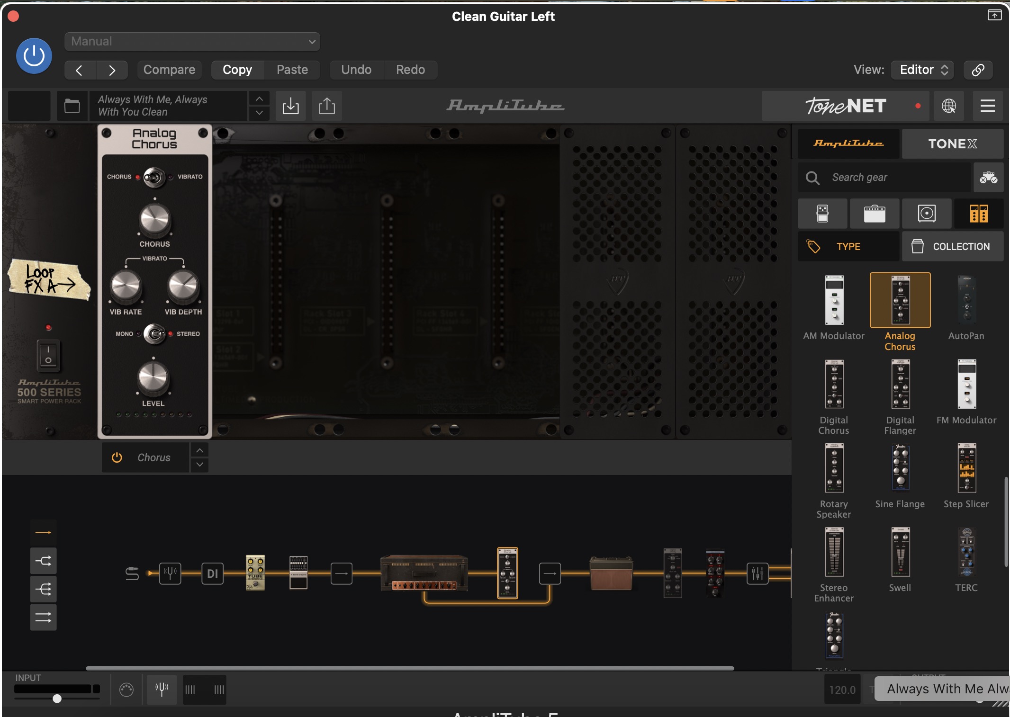Flip the CHORUS/VIBRATO toggle switch
Screen dimensions: 1010x717
click(154, 177)
